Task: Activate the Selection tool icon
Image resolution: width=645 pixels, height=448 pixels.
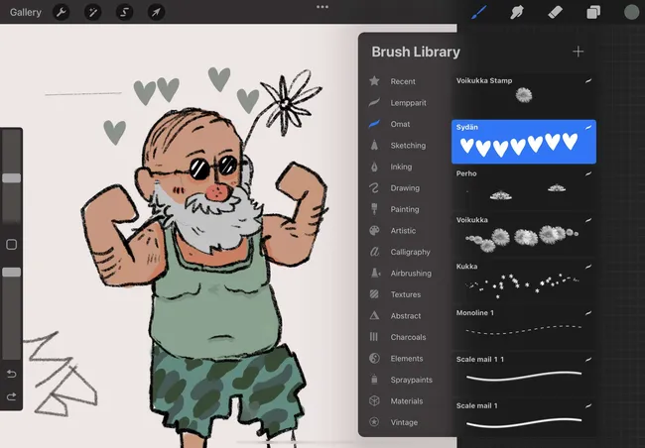Action: point(124,12)
